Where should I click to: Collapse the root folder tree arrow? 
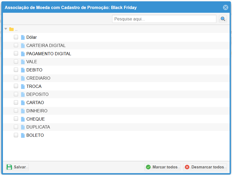(6, 29)
